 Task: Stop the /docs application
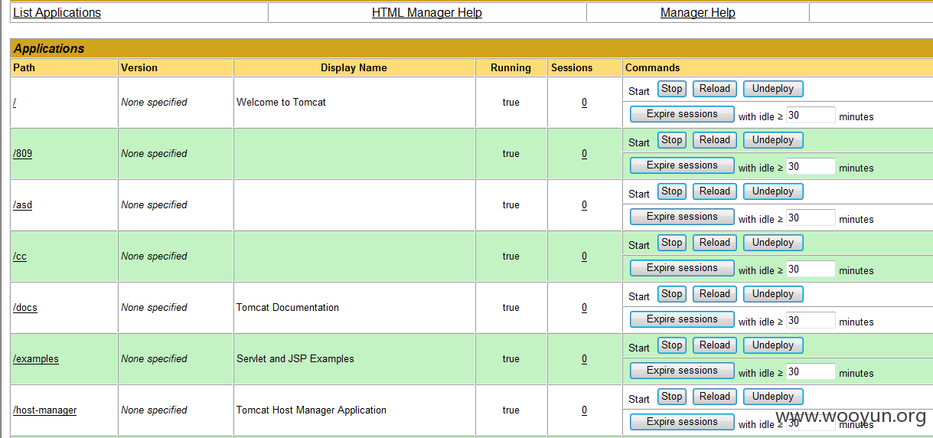click(672, 294)
